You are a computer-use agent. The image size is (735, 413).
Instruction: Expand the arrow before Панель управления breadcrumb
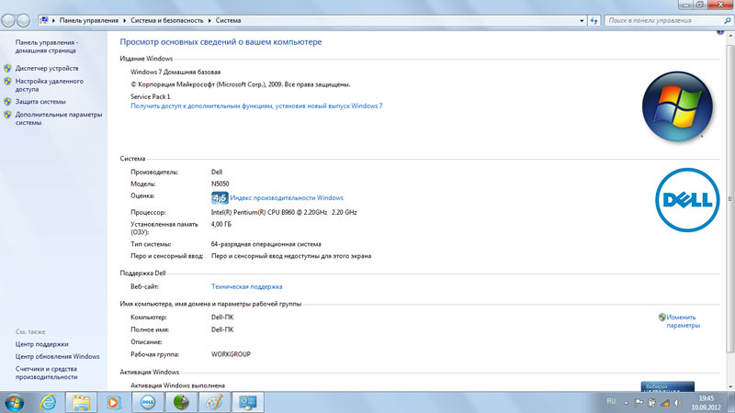click(x=53, y=20)
